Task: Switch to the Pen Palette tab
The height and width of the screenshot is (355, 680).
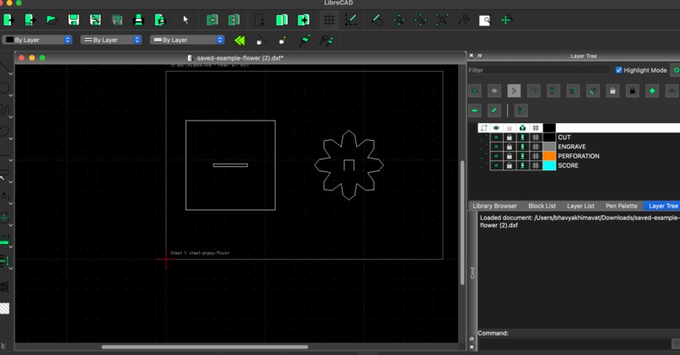Action: (x=622, y=206)
